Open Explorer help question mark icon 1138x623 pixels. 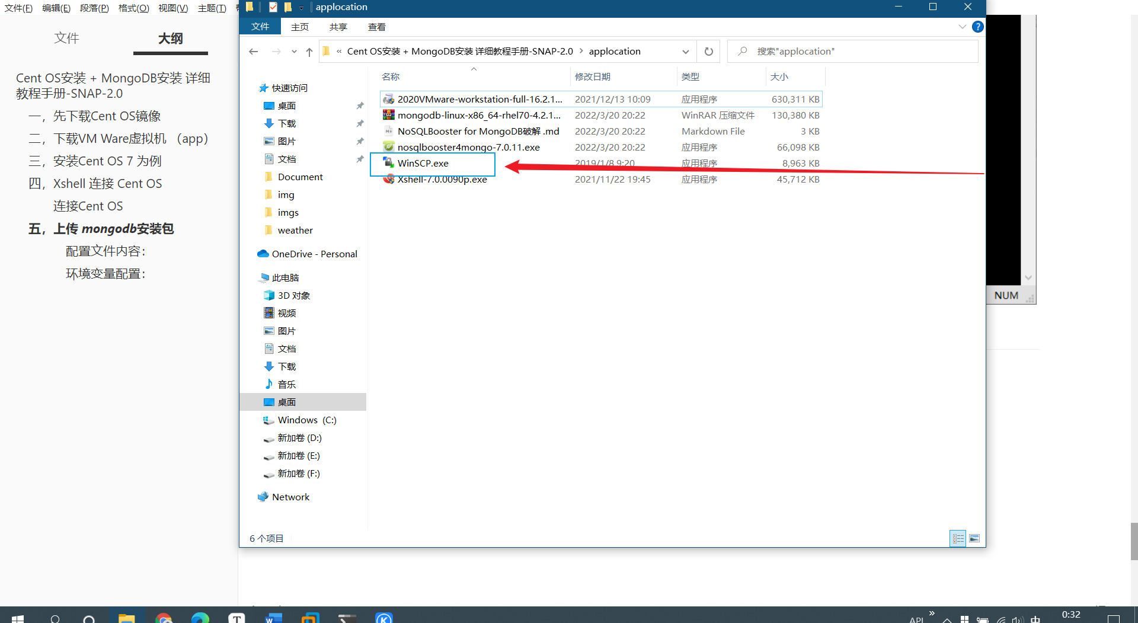click(978, 27)
